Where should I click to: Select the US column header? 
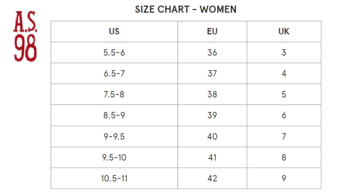[114, 31]
